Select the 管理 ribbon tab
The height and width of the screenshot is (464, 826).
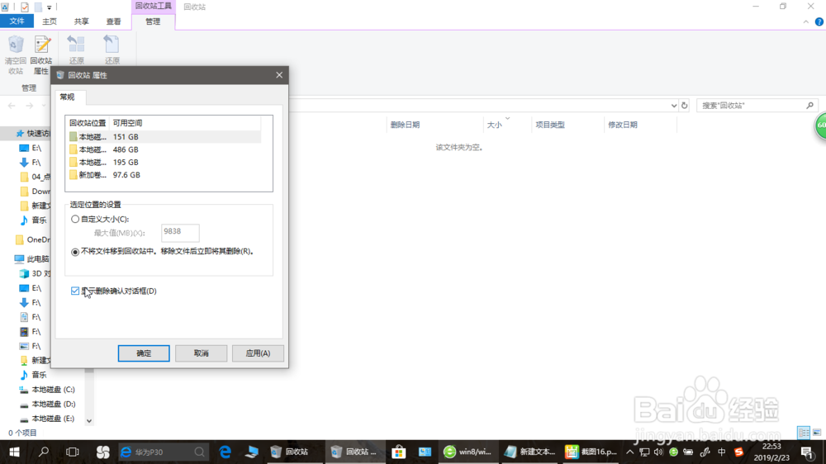(x=153, y=21)
